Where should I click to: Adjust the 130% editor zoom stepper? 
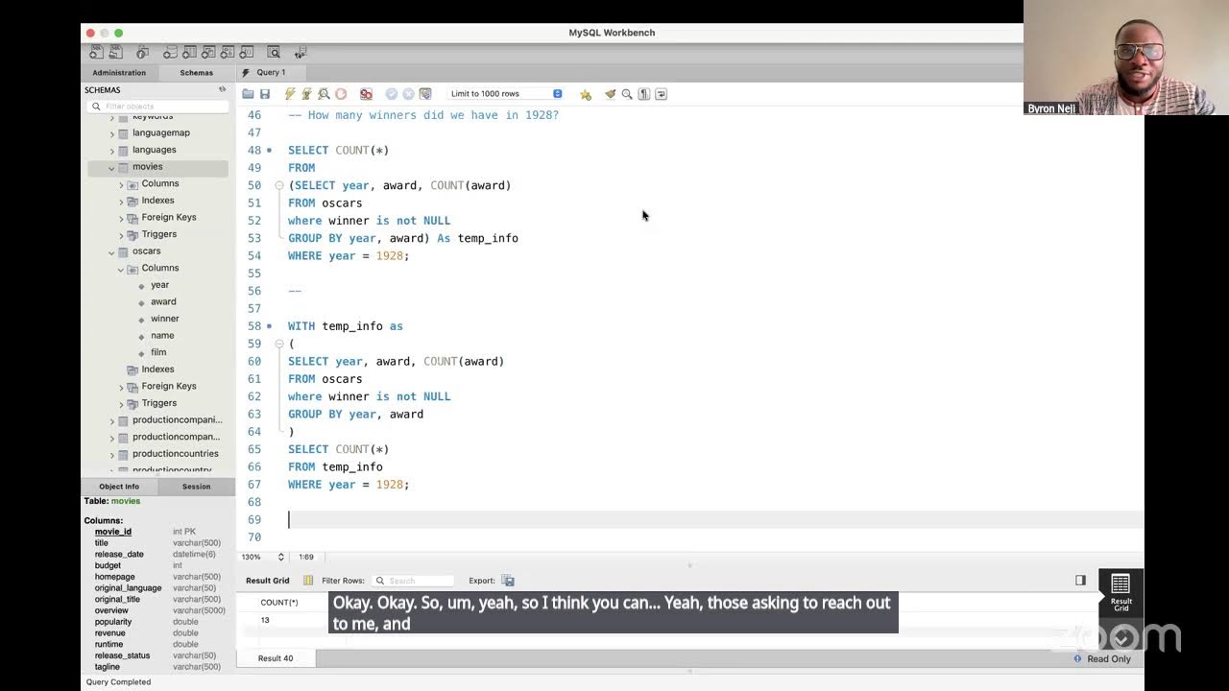tap(280, 557)
